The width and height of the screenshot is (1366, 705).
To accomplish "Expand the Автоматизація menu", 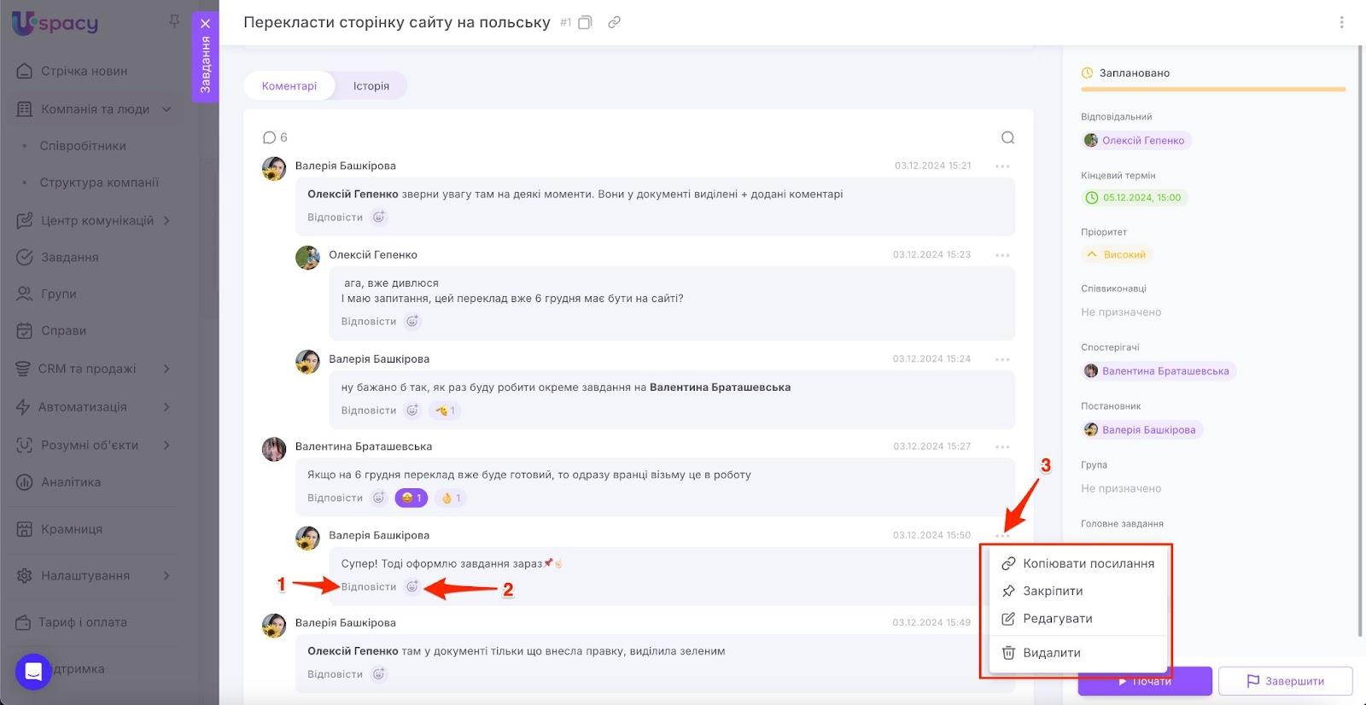I will (x=166, y=407).
